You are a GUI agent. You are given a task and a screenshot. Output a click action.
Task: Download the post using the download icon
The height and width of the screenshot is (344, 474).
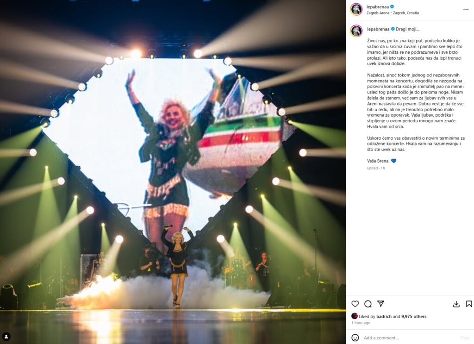pyautogui.click(x=456, y=304)
